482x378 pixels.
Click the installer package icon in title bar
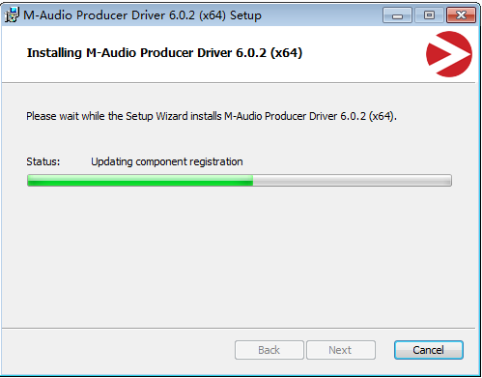pyautogui.click(x=12, y=15)
